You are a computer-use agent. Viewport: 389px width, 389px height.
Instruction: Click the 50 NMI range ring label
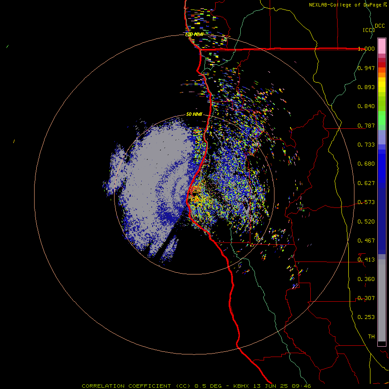click(194, 114)
